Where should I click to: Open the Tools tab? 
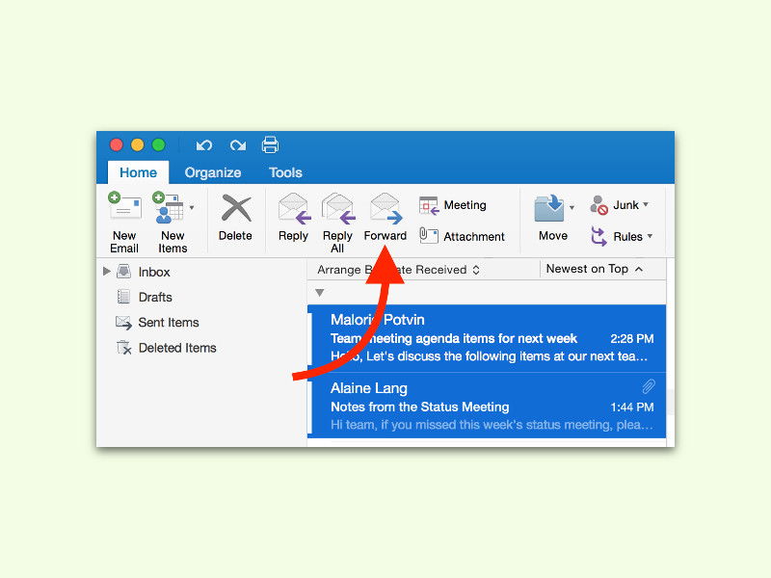[285, 172]
